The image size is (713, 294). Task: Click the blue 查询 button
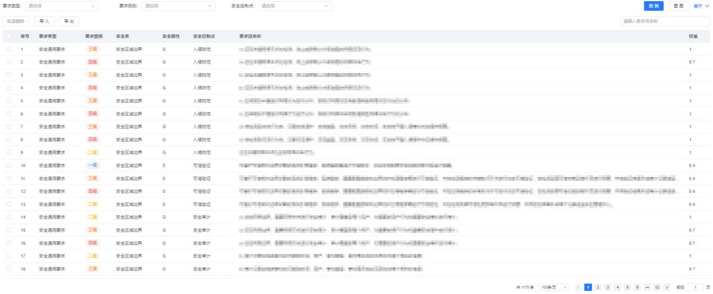coord(653,6)
